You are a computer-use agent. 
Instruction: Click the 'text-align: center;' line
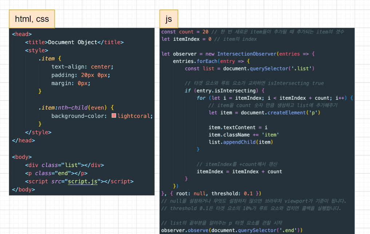(82, 67)
